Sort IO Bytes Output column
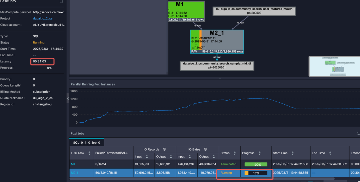 [214, 157]
